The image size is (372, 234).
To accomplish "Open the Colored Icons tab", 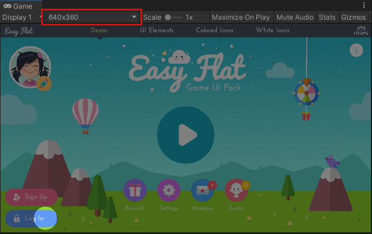I will pyautogui.click(x=215, y=30).
